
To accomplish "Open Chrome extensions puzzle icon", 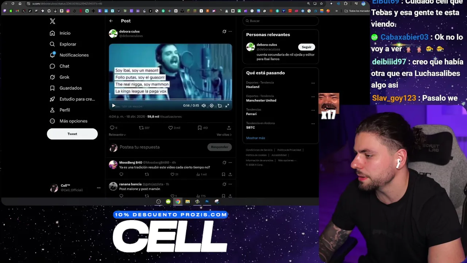I will [346, 4].
